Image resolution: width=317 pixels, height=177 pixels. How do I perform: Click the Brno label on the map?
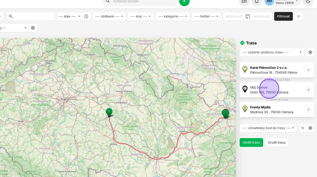[157, 157]
